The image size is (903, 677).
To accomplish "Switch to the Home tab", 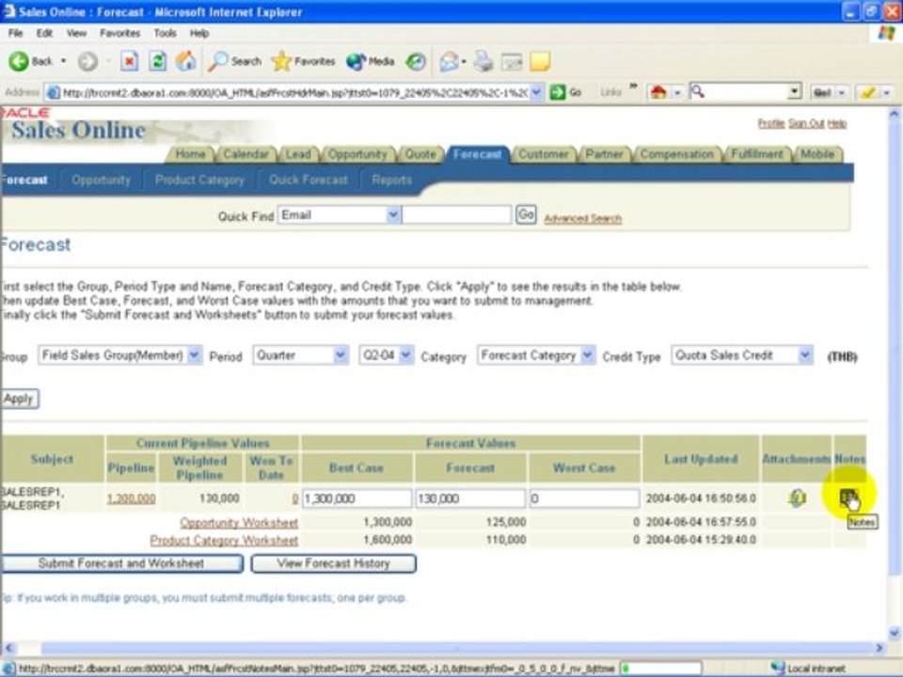I will coord(190,154).
